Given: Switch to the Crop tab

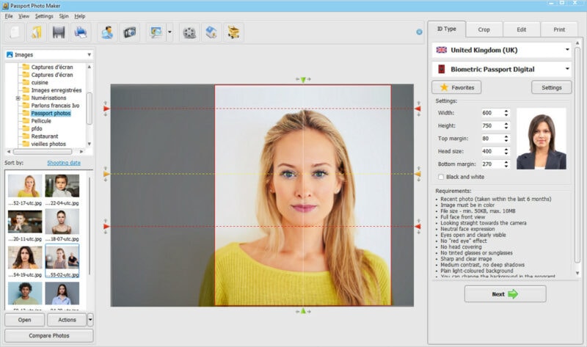Looking at the screenshot, I should [x=484, y=29].
